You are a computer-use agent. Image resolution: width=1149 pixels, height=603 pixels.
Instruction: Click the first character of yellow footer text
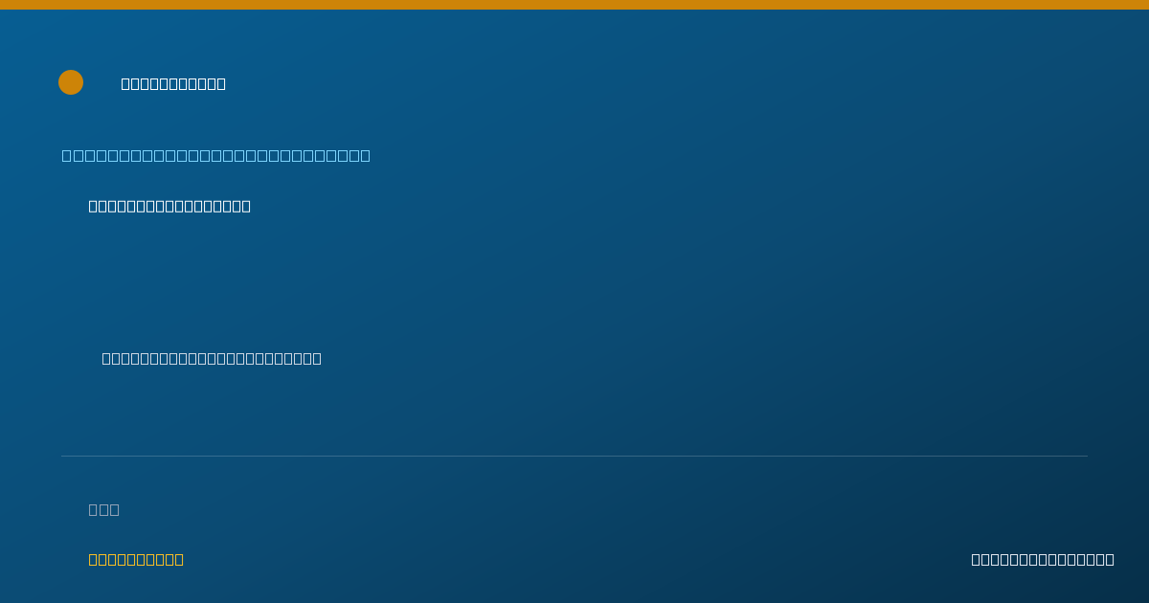[x=93, y=559]
